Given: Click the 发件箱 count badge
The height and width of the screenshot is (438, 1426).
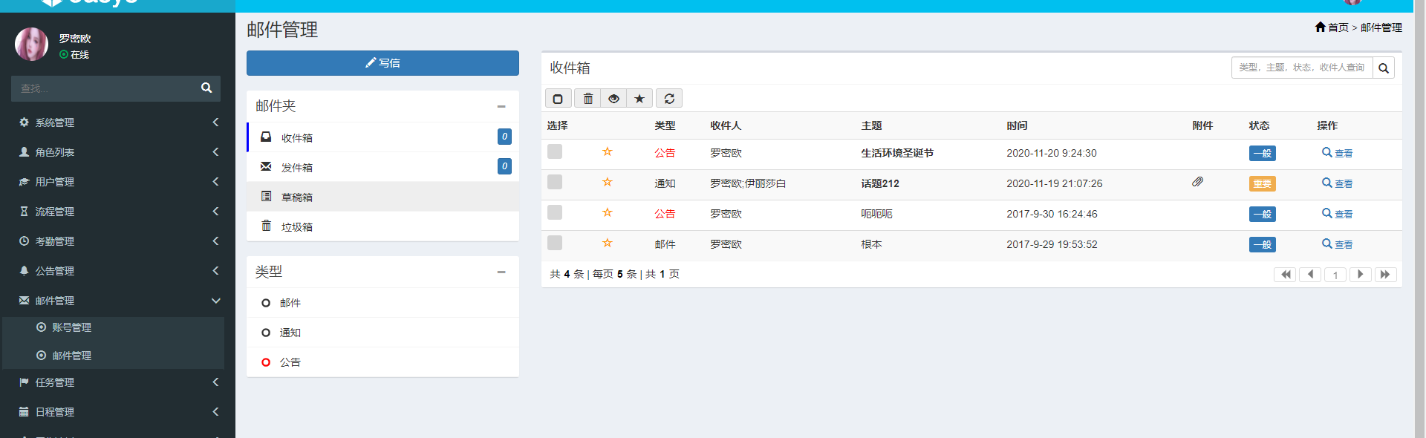Looking at the screenshot, I should pyautogui.click(x=504, y=166).
